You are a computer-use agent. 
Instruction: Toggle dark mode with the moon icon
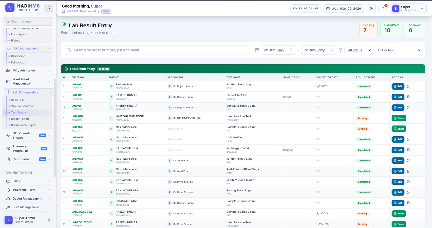pyautogui.click(x=371, y=9)
